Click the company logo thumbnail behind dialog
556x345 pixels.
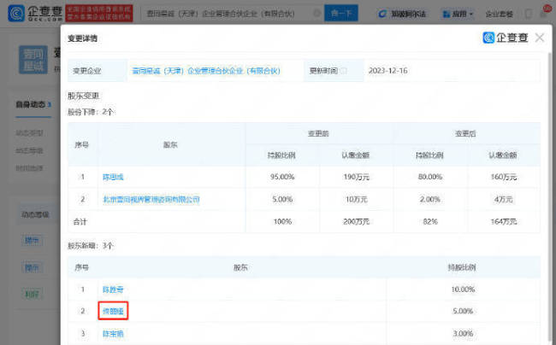click(x=33, y=60)
